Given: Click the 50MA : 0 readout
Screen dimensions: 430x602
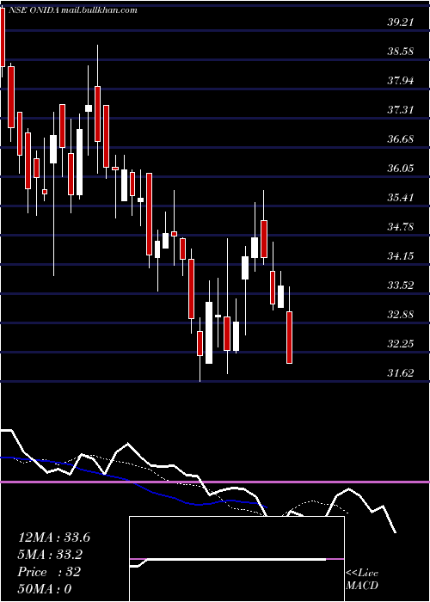Looking at the screenshot, I should 45,589.
